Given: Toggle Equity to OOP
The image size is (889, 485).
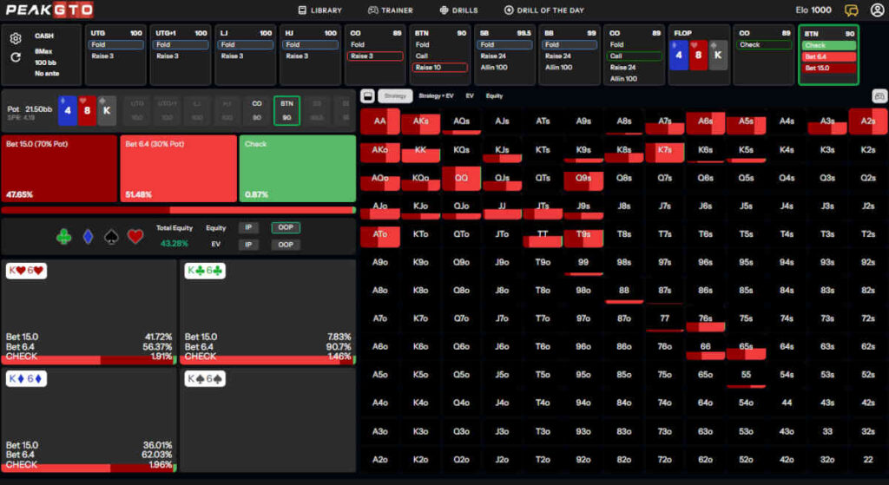Looking at the screenshot, I should click(282, 227).
